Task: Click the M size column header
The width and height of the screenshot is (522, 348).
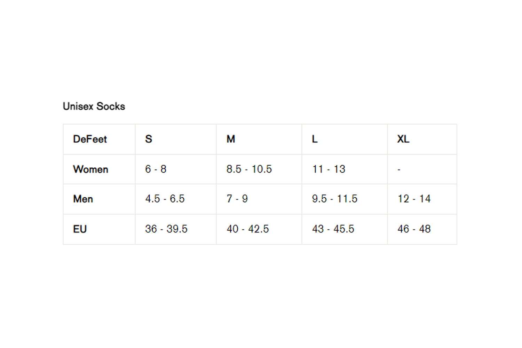Action: (231, 139)
